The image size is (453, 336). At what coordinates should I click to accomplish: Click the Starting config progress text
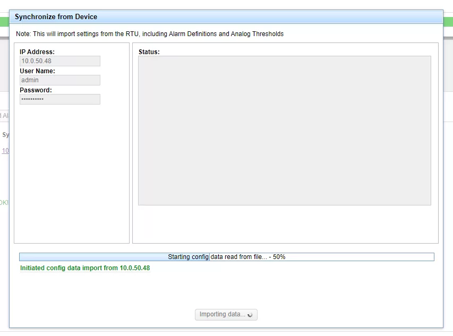(x=189, y=256)
